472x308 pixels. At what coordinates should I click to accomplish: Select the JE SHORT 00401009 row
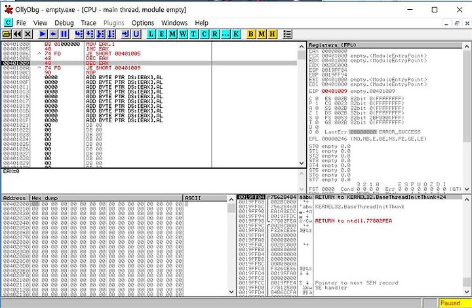pyautogui.click(x=149, y=68)
